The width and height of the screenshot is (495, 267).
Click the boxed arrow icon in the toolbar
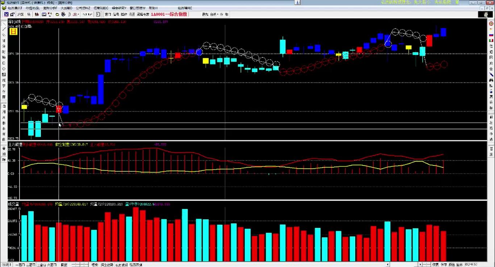pyautogui.click(x=98, y=14)
